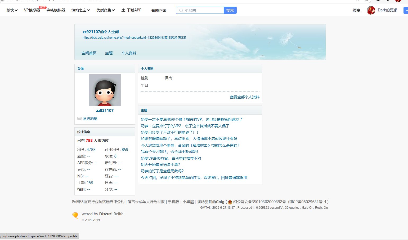Viewport: 408px width, 240px height.
Task: Click into the 小鸟票 search field
Action: click(203, 10)
